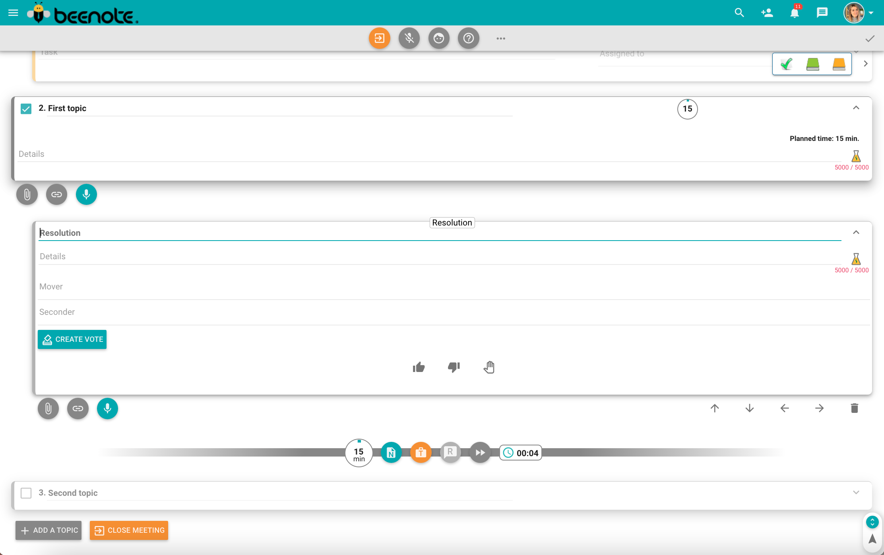Uncheck the First topic checkbox
This screenshot has height=555, width=884.
point(26,109)
